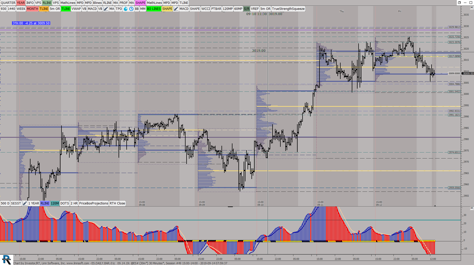
Task: Click the RTH Close button
Action: point(117,203)
